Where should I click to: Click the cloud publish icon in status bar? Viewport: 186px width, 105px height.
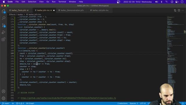[13, 103]
